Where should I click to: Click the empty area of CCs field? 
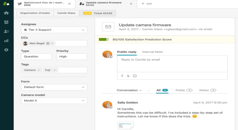pos(71,43)
